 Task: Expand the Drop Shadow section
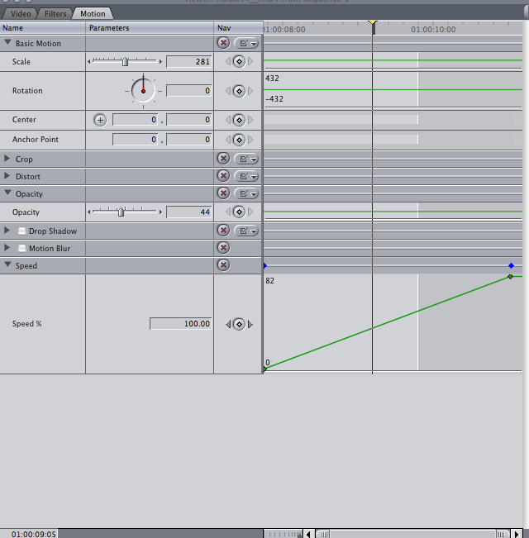[7, 231]
